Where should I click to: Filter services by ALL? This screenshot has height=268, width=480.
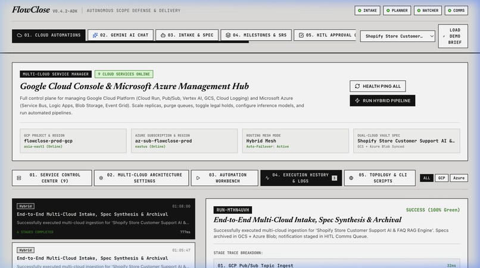427,178
